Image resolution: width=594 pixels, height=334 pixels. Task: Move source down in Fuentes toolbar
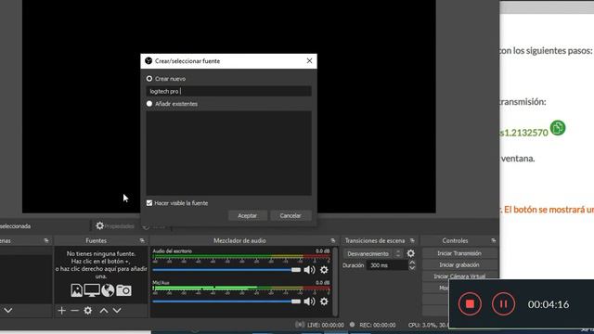(117, 311)
